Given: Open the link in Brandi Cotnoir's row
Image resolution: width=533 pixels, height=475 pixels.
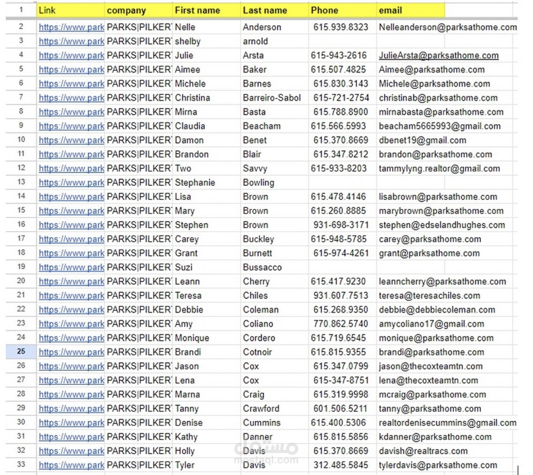Looking at the screenshot, I should [x=71, y=352].
